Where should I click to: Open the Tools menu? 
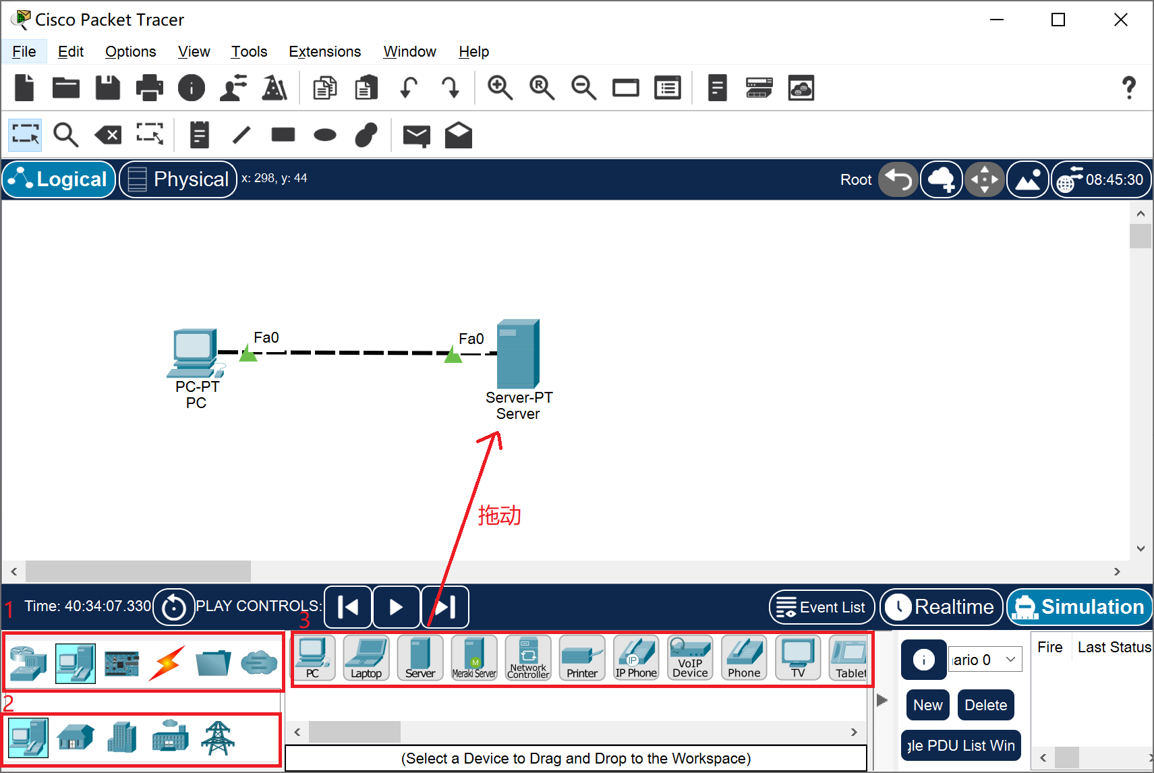[x=249, y=52]
